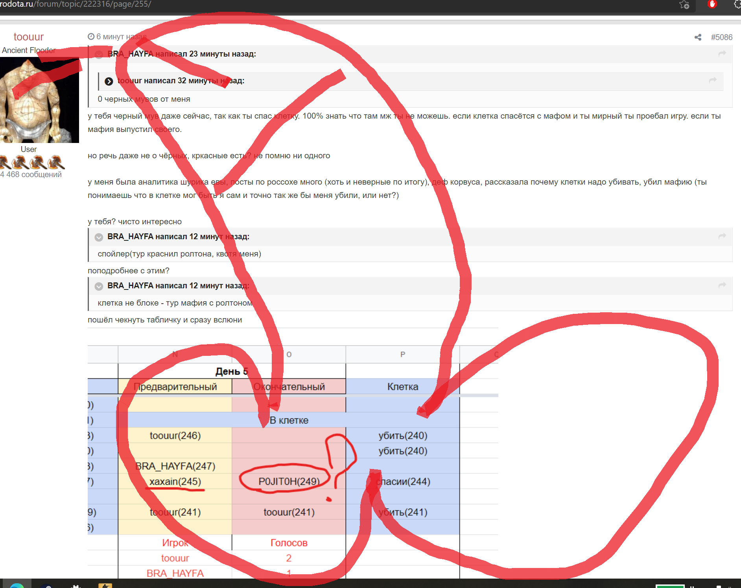Screen dimensions: 741x588
Task: Open toouur's profile via username link
Action: click(28, 37)
